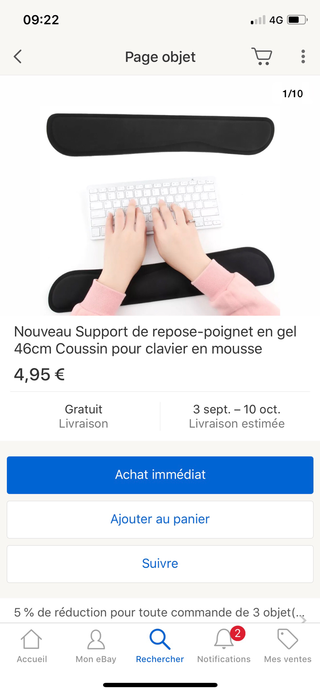The image size is (320, 694).
Task: Tap the Accueil house icon
Action: (x=31, y=639)
